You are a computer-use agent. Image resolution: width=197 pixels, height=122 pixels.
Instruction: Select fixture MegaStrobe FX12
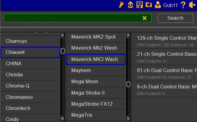[96, 104]
